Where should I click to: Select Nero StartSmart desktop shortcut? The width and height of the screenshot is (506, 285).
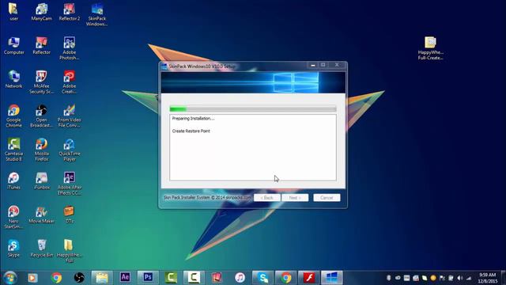(14, 217)
